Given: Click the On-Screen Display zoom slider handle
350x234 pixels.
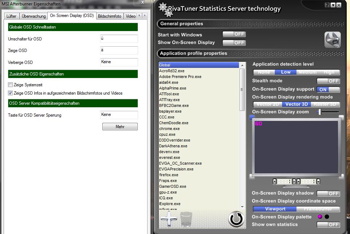Looking at the screenshot, I should [320, 112].
